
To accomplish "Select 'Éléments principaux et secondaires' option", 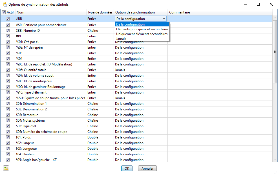I will pos(142,29).
